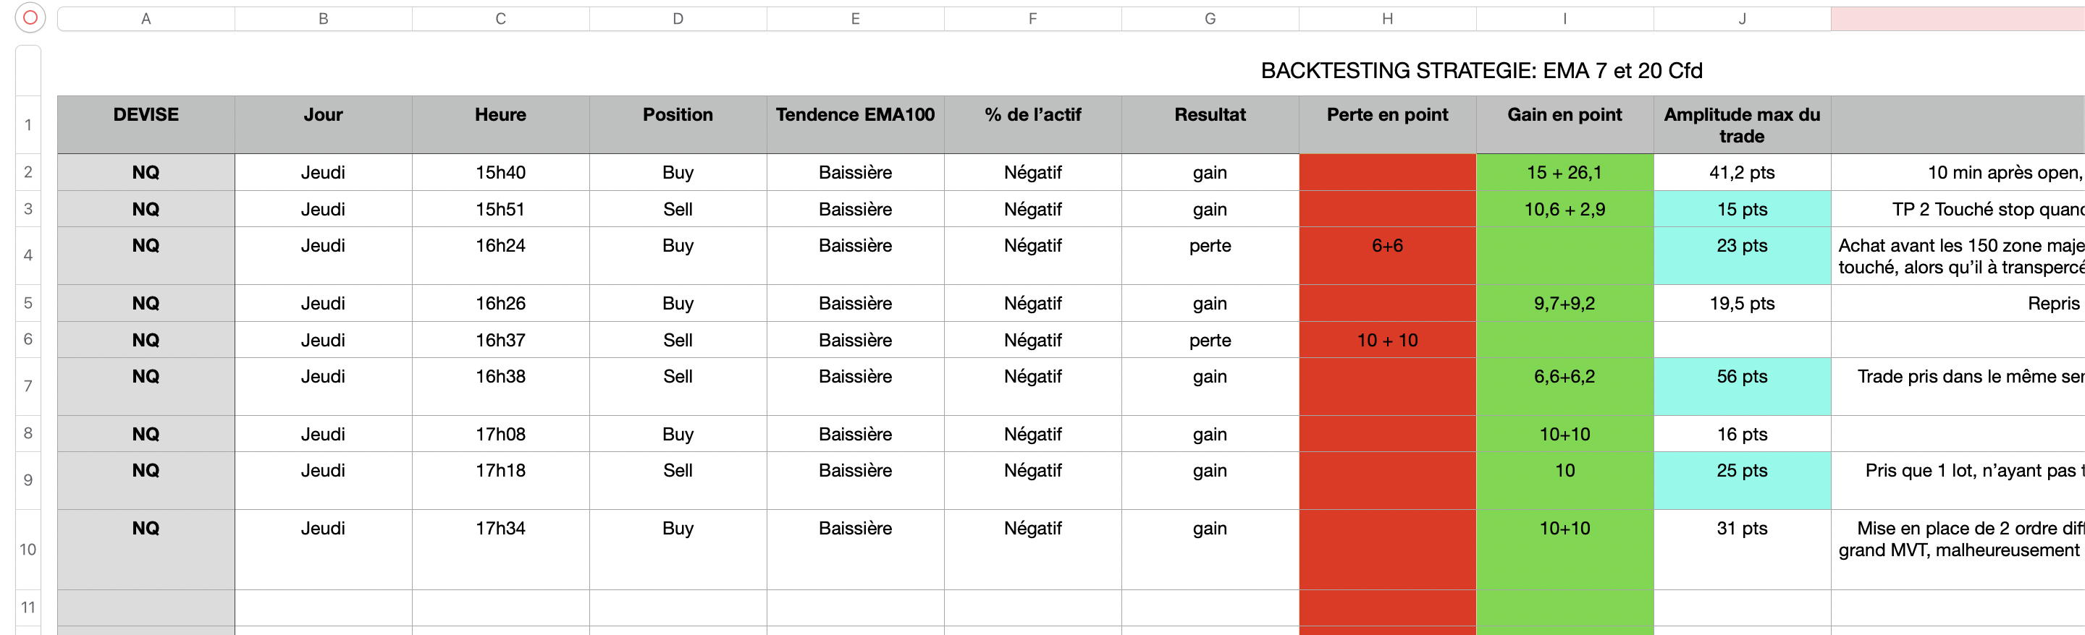This screenshot has width=2085, height=635.
Task: Select the 15h40 time cell
Action: [x=500, y=172]
